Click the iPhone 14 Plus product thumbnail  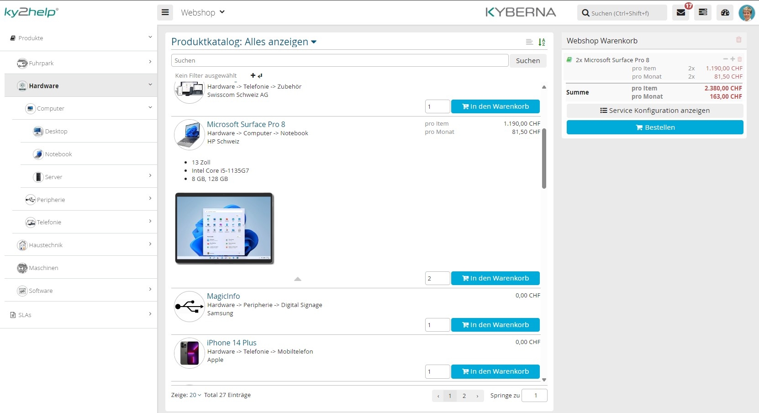click(190, 353)
